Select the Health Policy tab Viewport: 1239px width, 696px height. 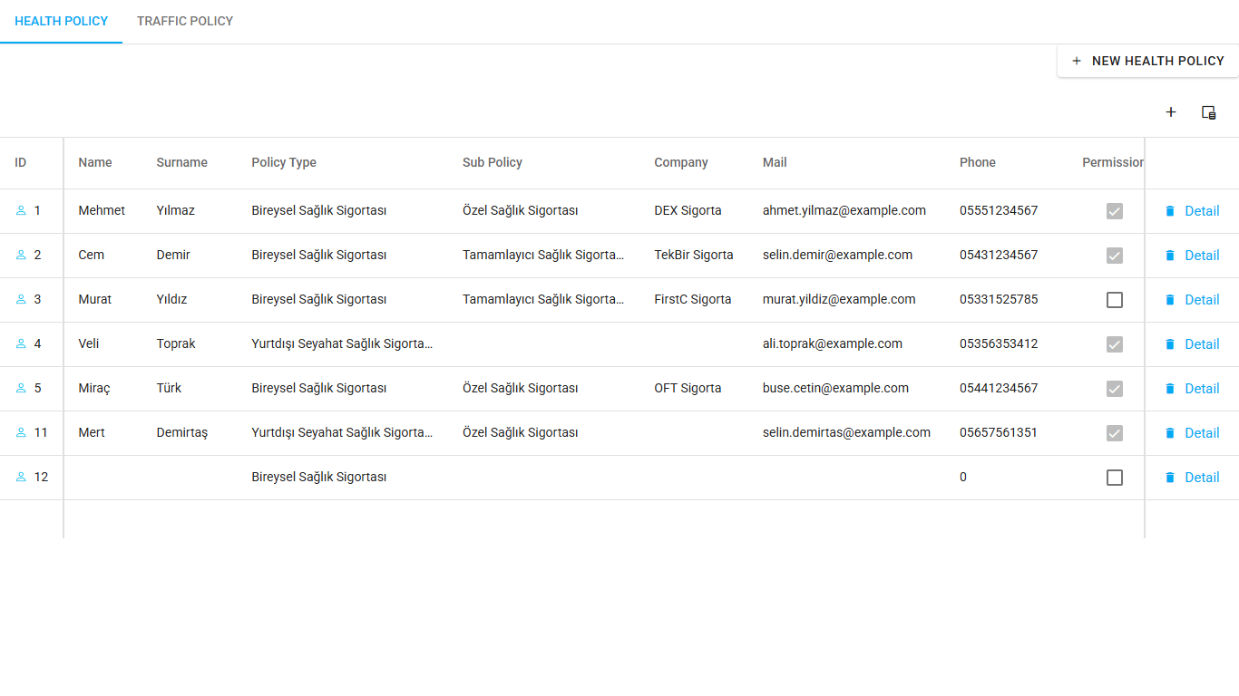(62, 21)
